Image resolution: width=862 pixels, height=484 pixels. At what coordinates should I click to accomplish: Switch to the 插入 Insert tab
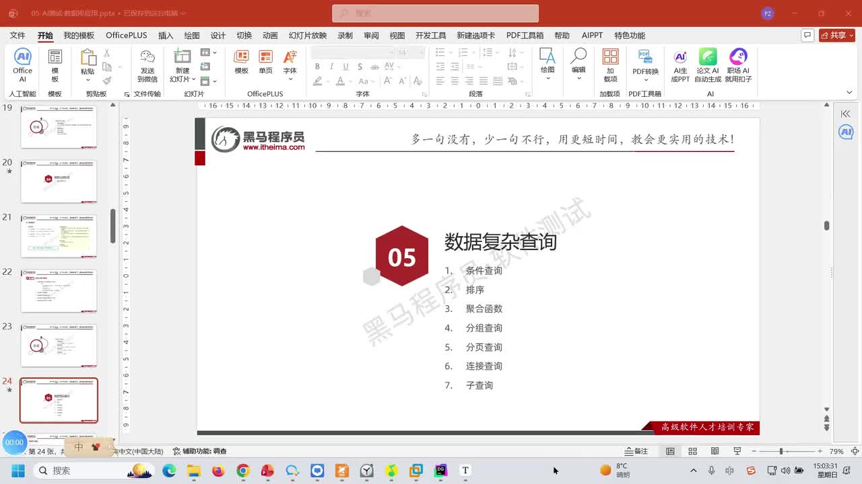[166, 36]
